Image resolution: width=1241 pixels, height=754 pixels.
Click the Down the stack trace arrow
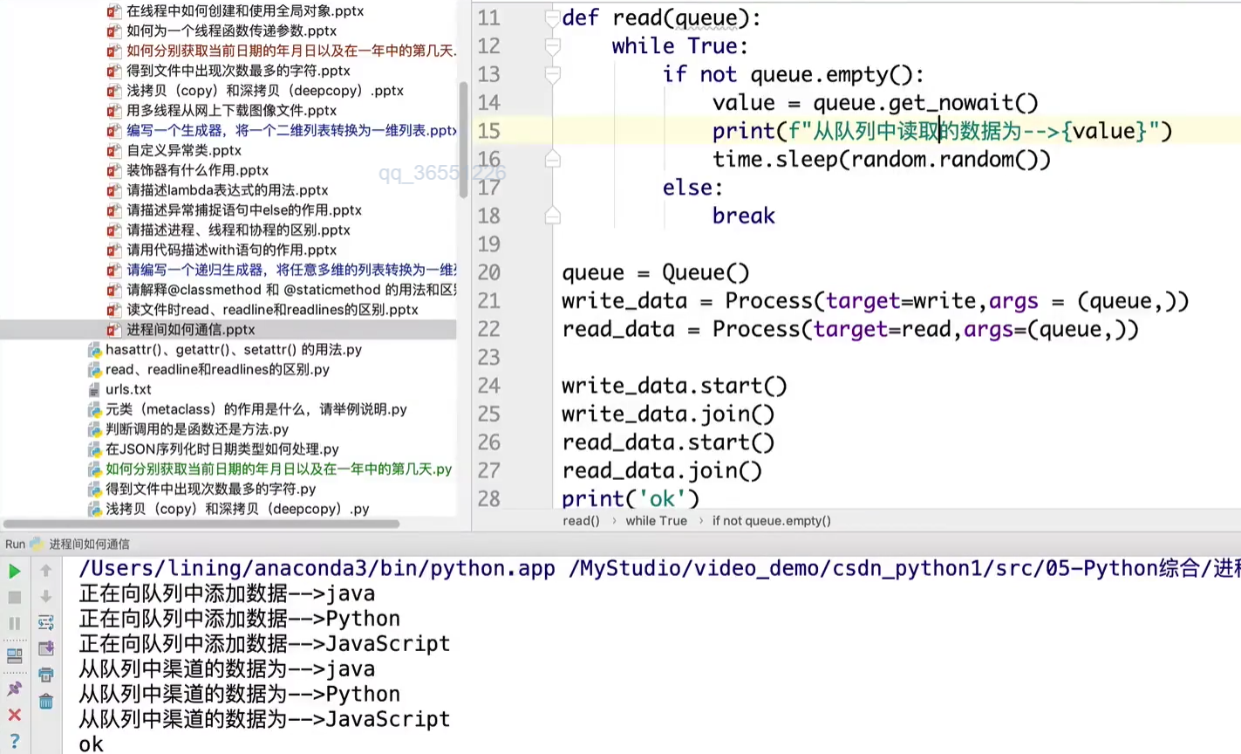[x=46, y=597]
